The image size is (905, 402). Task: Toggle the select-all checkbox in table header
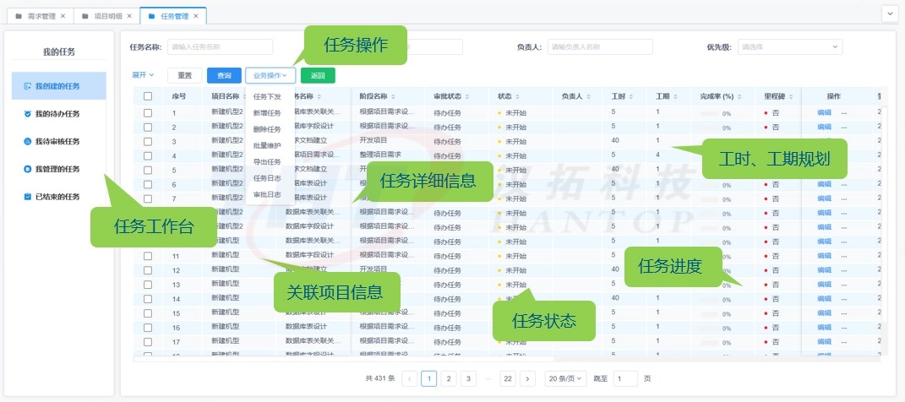click(x=148, y=96)
